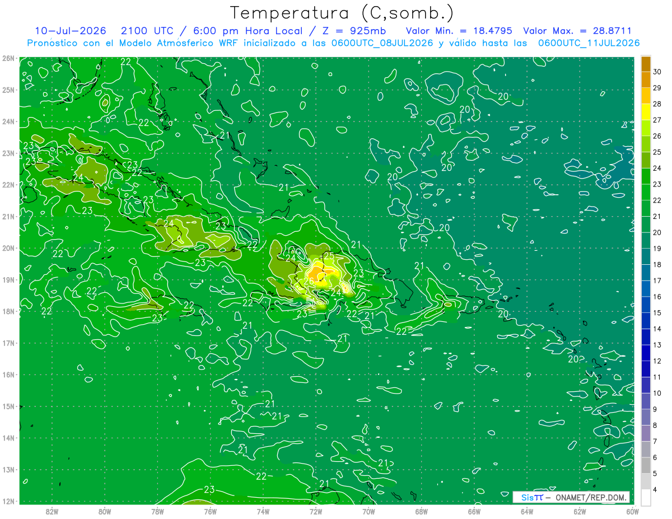
Task: Select initialization time '0600UTC_08JUL2026'
Action: point(382,43)
